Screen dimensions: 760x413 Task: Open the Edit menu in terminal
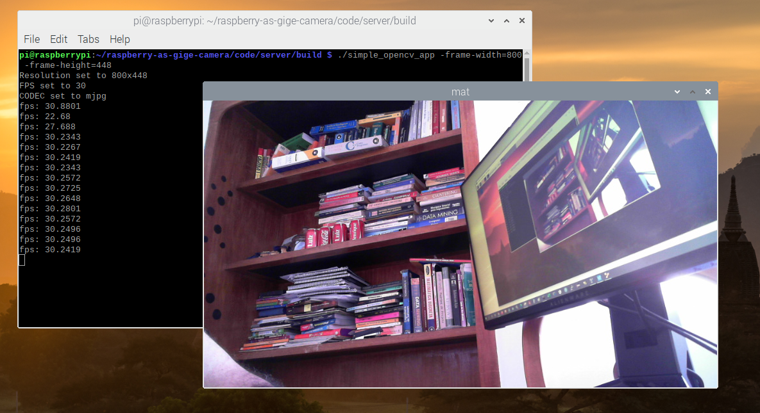tap(58, 39)
